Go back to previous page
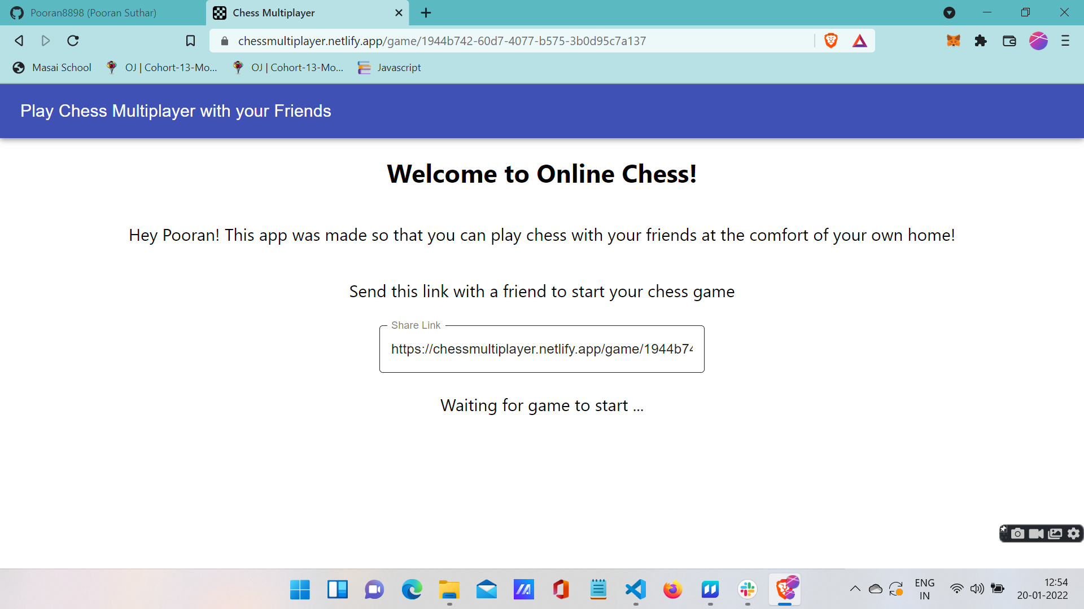The width and height of the screenshot is (1084, 609). click(19, 41)
